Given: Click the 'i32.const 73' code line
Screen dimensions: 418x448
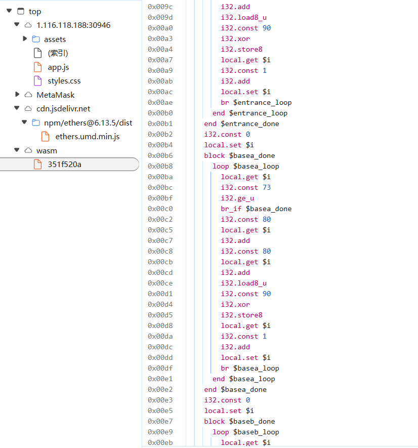Looking at the screenshot, I should (x=246, y=187).
